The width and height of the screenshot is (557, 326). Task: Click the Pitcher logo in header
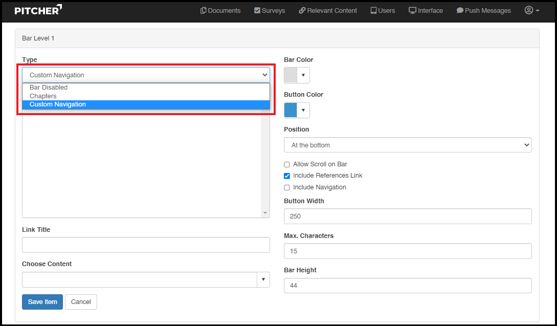pyautogui.click(x=38, y=10)
